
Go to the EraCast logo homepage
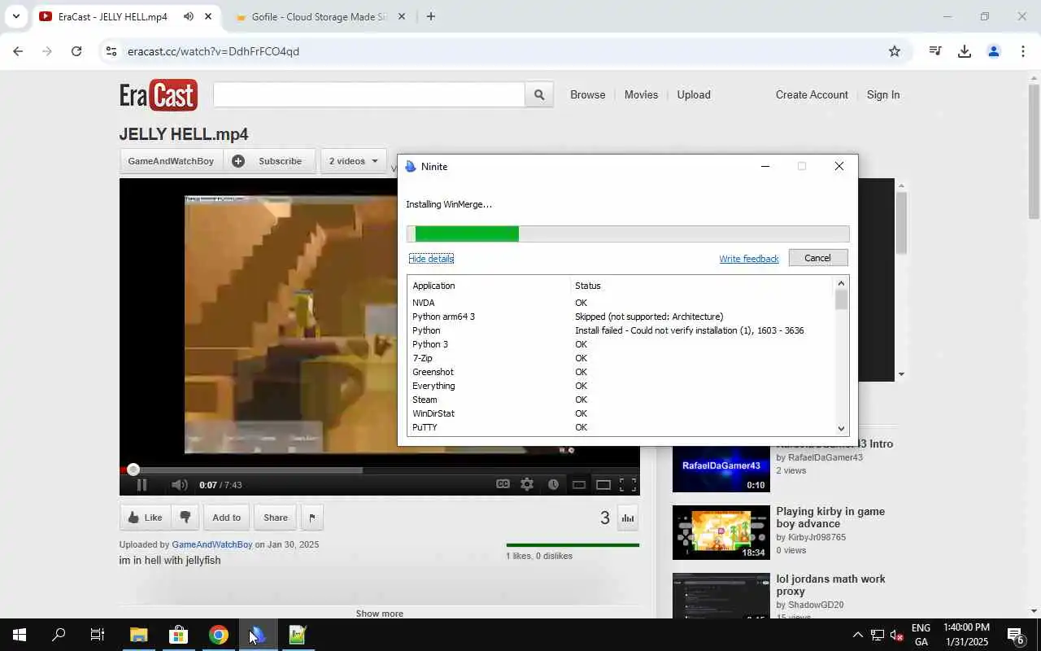[159, 95]
